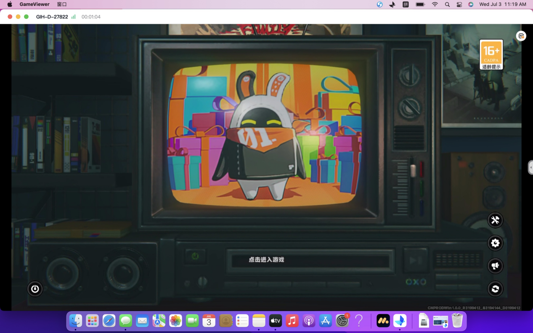Click the session timer 00:01:04
The image size is (533, 333).
(91, 17)
